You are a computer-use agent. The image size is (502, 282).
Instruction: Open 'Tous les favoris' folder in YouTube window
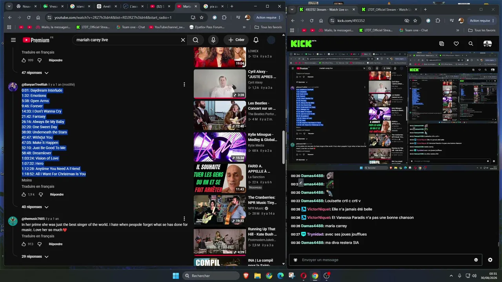pyautogui.click(x=268, y=27)
